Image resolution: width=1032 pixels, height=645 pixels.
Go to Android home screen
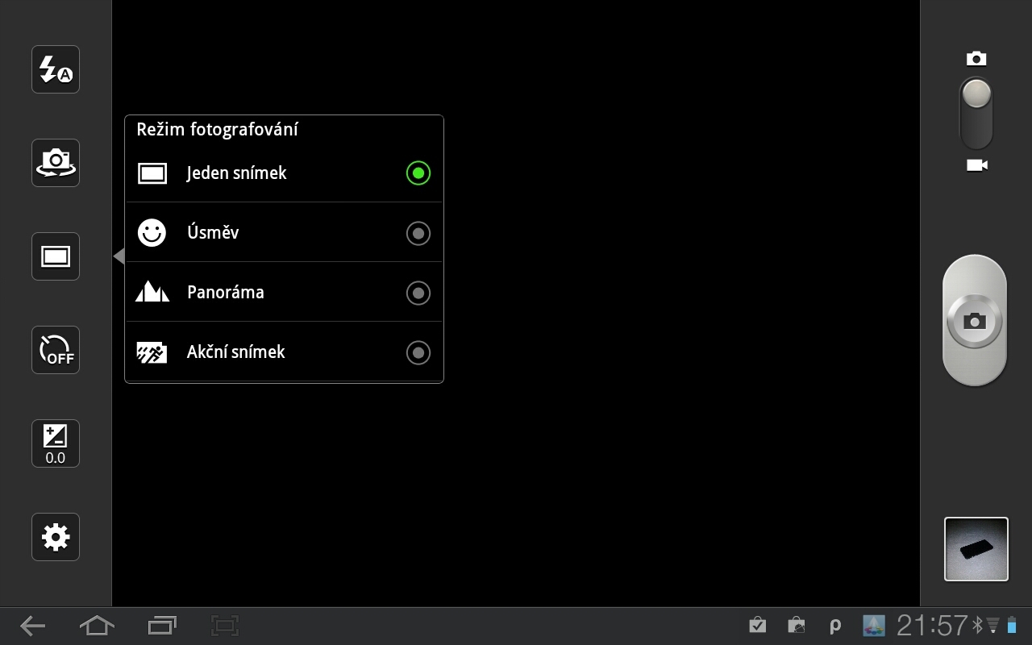point(97,626)
